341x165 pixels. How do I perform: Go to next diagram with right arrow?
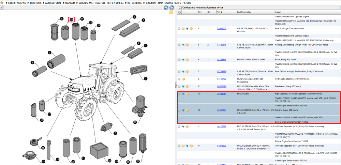(172, 7)
